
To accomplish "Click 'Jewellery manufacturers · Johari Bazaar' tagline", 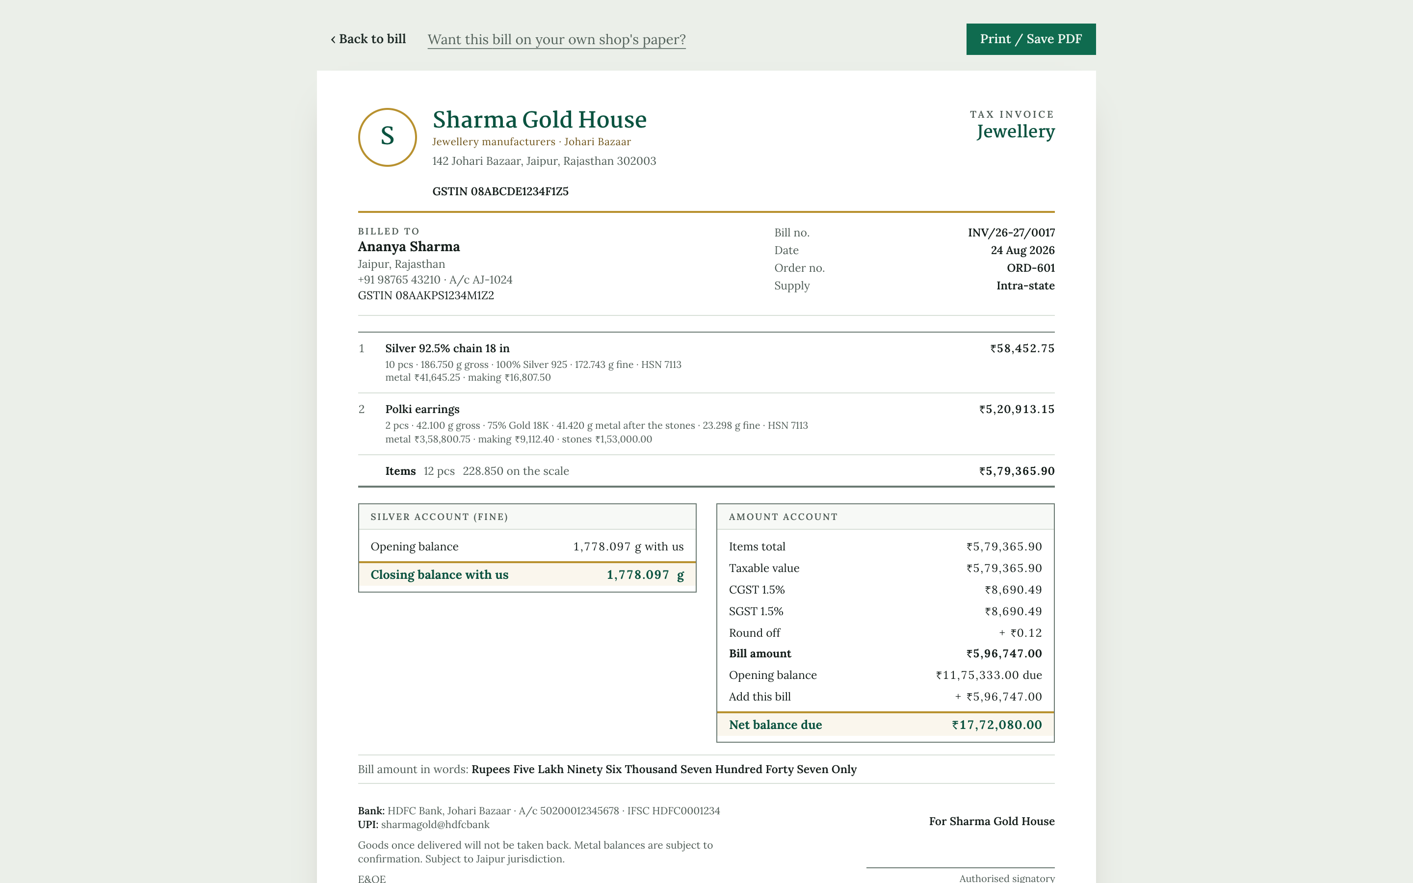I will pyautogui.click(x=531, y=142).
